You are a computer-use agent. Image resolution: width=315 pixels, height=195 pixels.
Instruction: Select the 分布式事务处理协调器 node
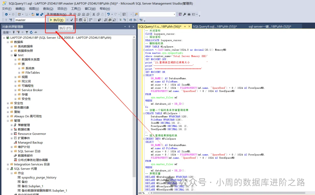pyautogui.click(x=33, y=160)
